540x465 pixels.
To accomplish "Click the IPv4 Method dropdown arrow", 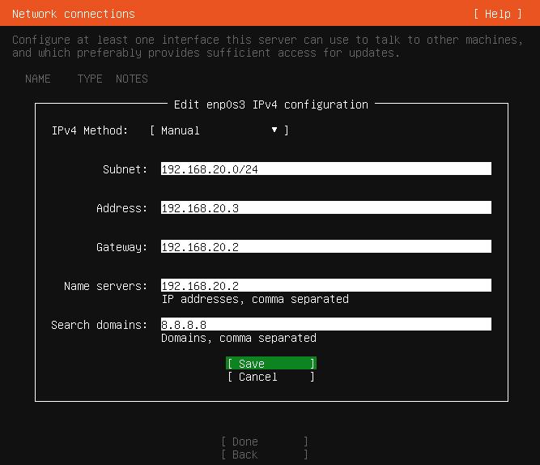I will pos(274,130).
